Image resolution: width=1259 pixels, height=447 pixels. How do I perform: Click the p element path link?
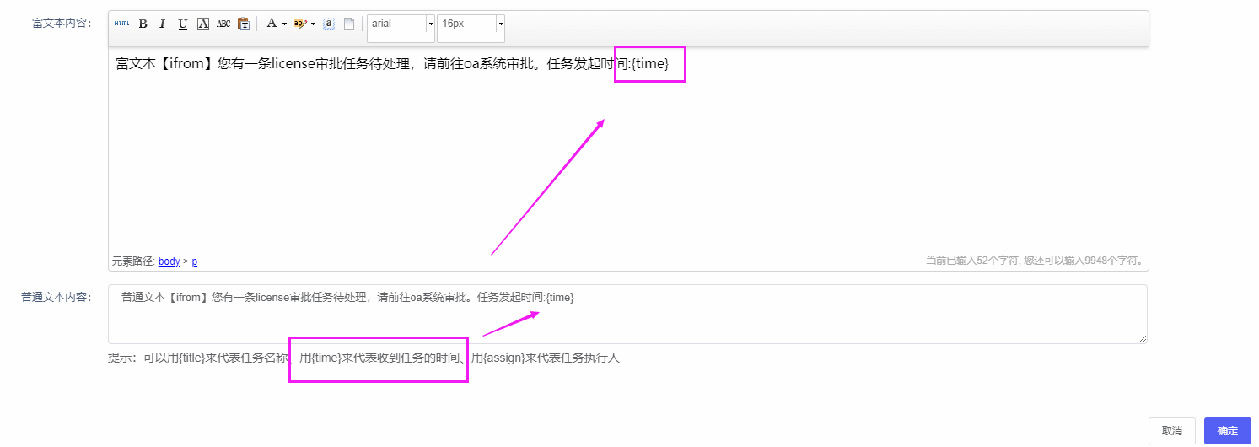tap(194, 261)
